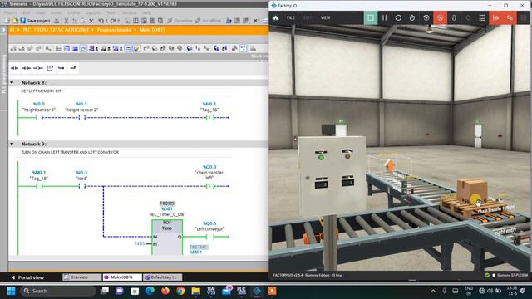Click the open project icon in TIA toolbar
The width and height of the screenshot is (532, 299).
pos(15,21)
